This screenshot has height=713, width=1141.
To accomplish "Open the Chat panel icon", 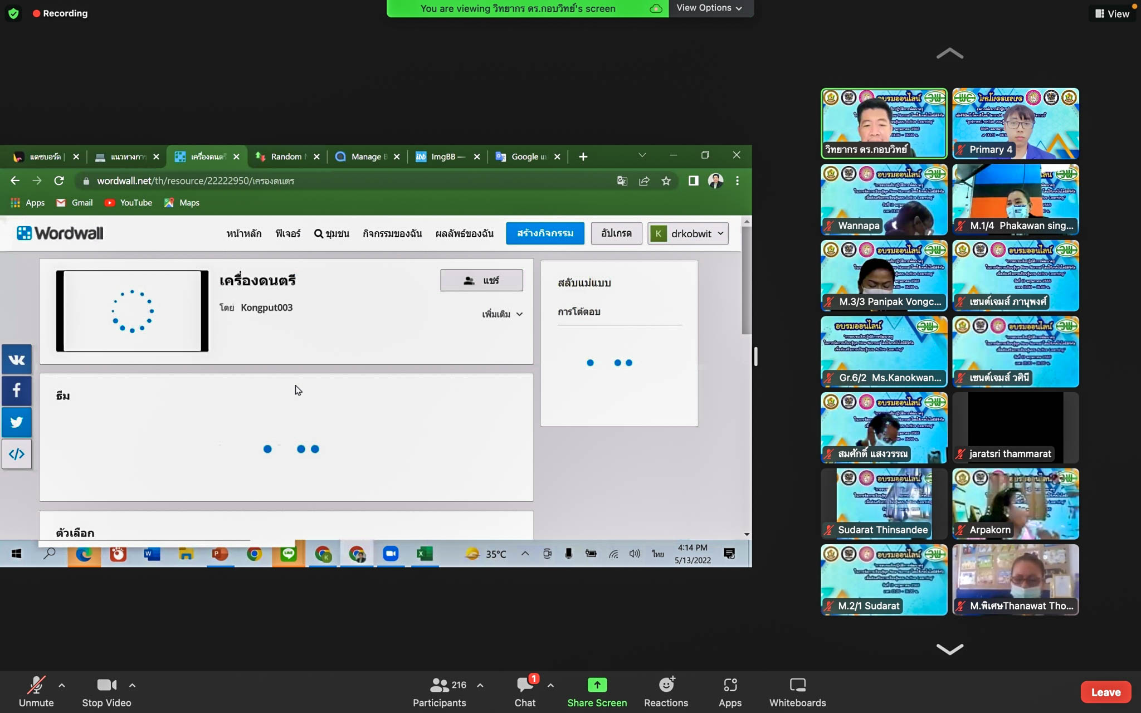I will [525, 685].
